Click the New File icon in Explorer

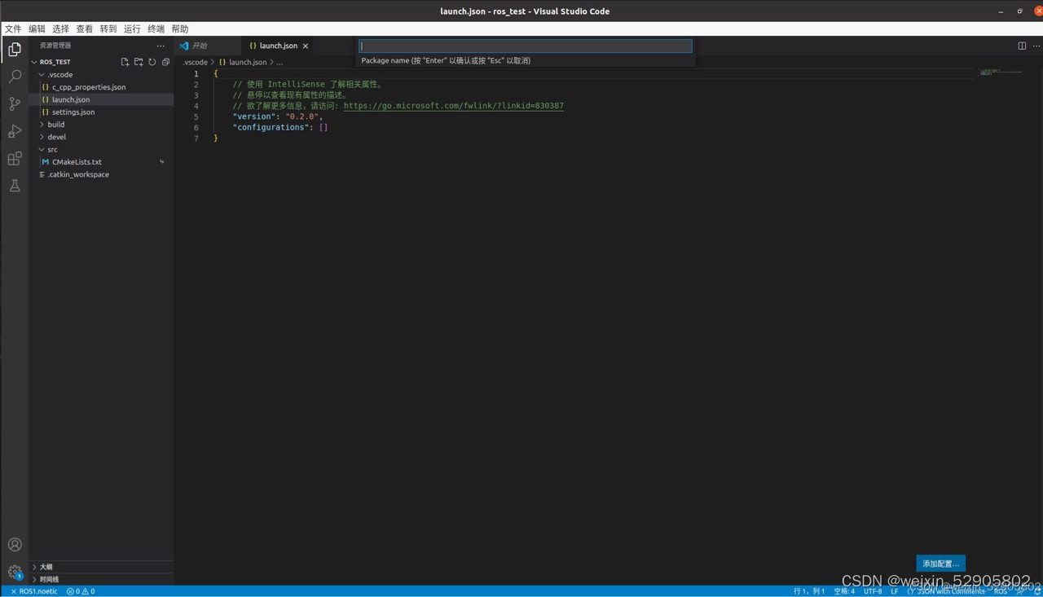pos(125,61)
